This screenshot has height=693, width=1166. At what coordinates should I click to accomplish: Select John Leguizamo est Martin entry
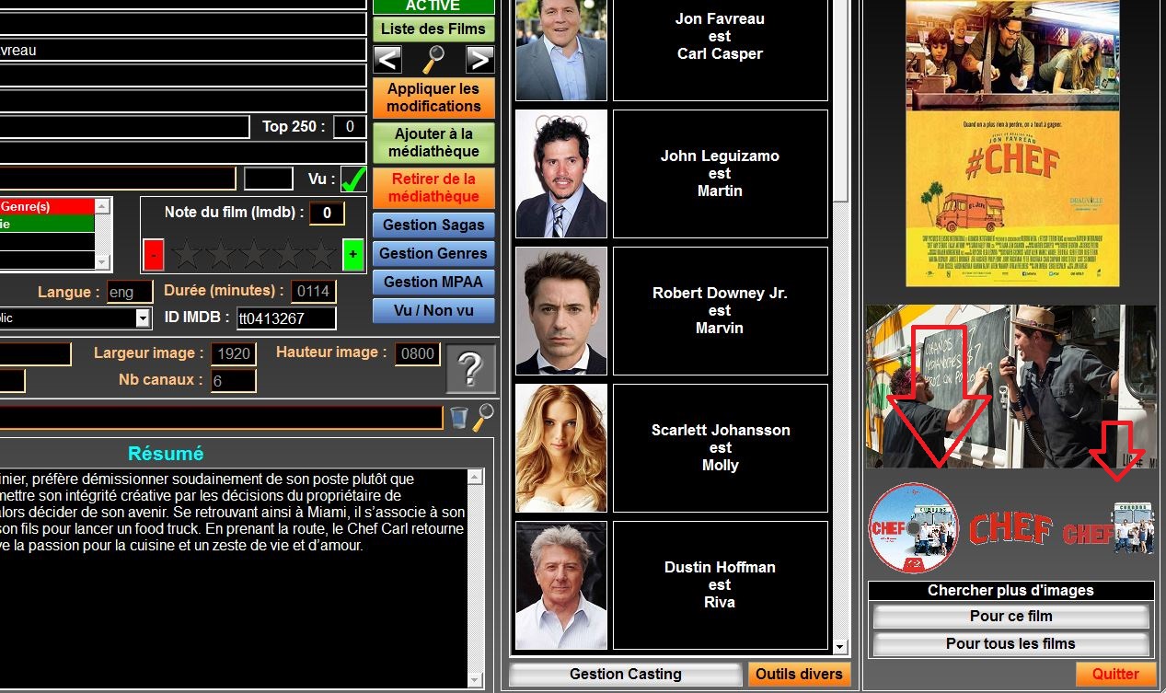(x=721, y=174)
